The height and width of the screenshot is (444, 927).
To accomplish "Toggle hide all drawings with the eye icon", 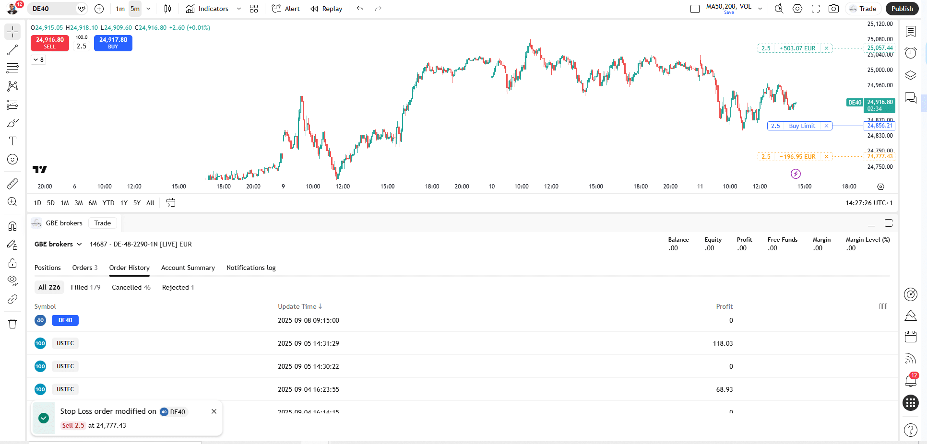I will click(x=12, y=280).
